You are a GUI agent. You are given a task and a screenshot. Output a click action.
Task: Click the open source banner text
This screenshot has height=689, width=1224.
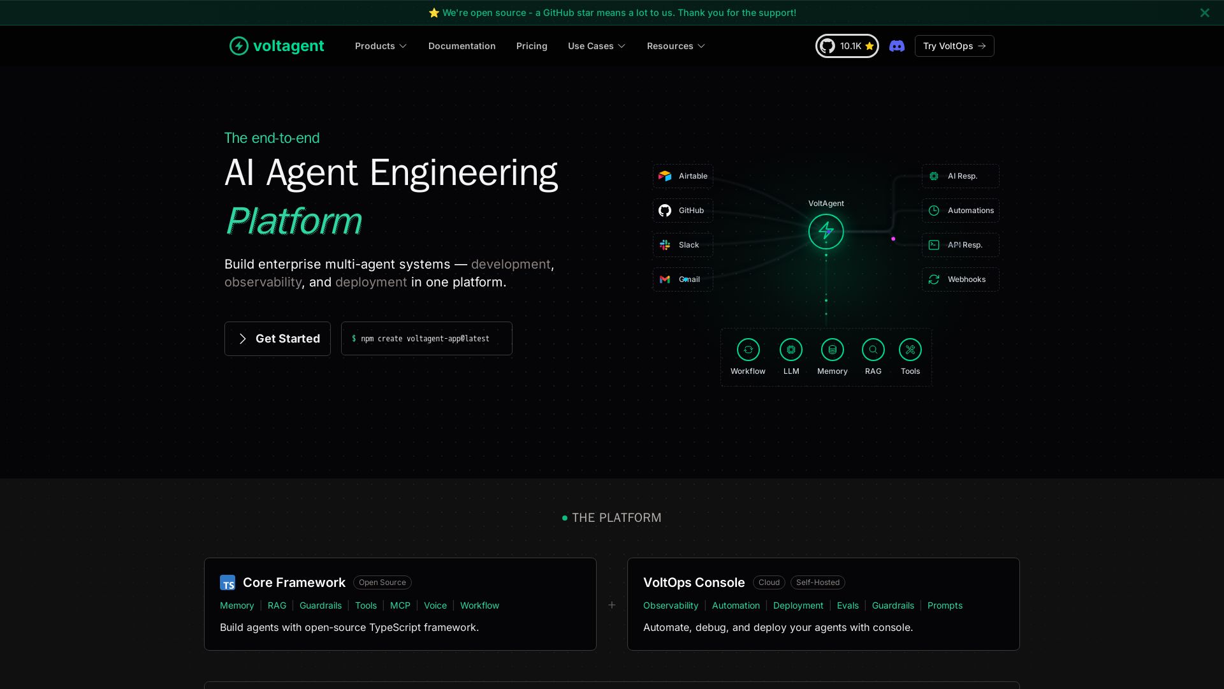point(619,13)
